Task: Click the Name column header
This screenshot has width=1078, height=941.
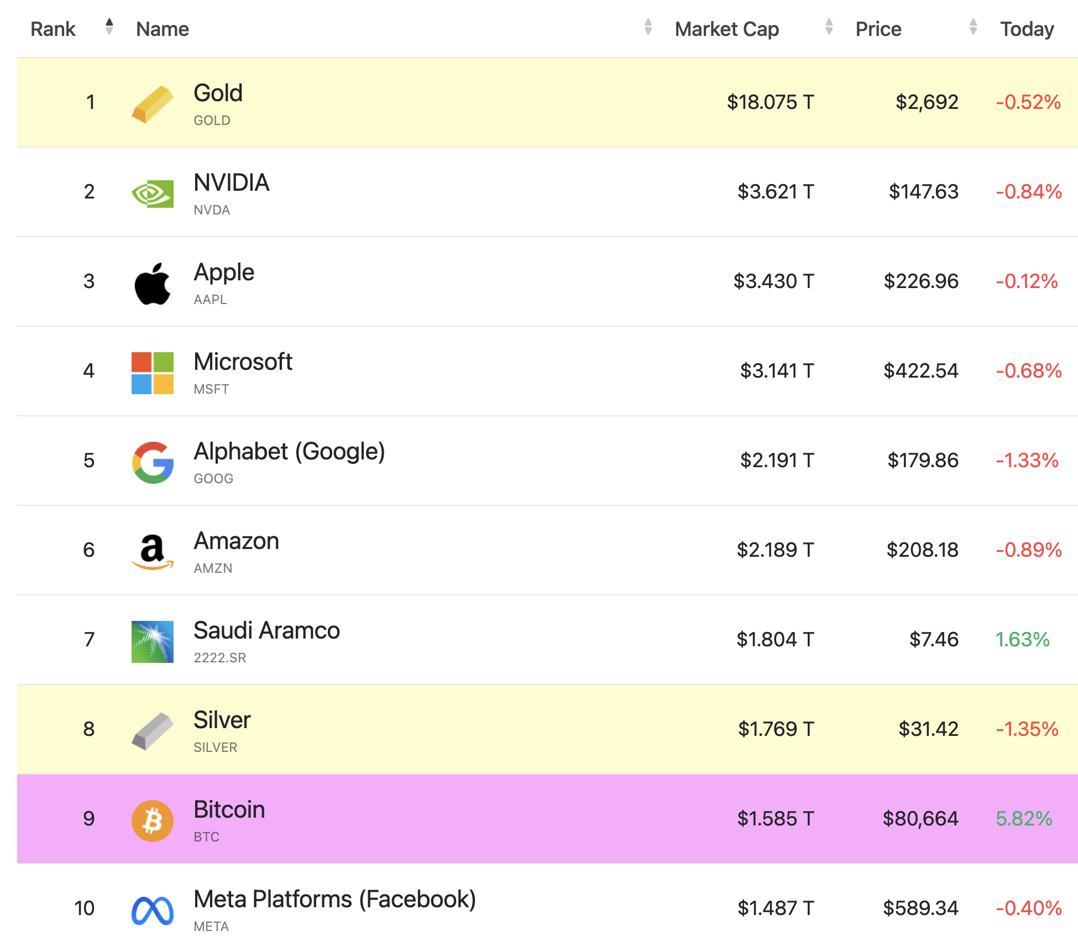Action: [163, 29]
